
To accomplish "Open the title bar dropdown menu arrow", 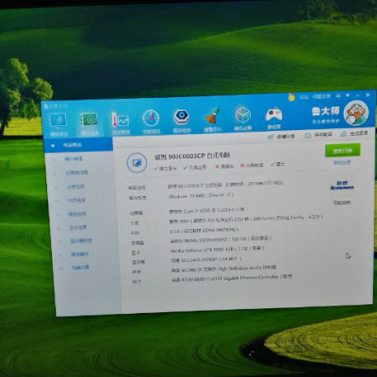I will point(348,95).
